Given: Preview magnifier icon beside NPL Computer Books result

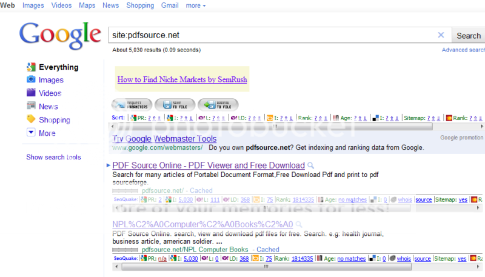Looking at the screenshot, I should (299, 224).
